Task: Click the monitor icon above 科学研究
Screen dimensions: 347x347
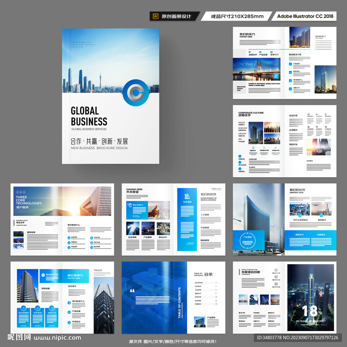Action: (38, 308)
